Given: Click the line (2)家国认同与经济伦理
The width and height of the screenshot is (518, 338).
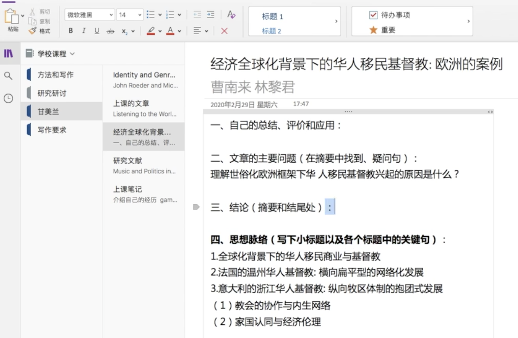Looking at the screenshot, I should click(x=267, y=322).
